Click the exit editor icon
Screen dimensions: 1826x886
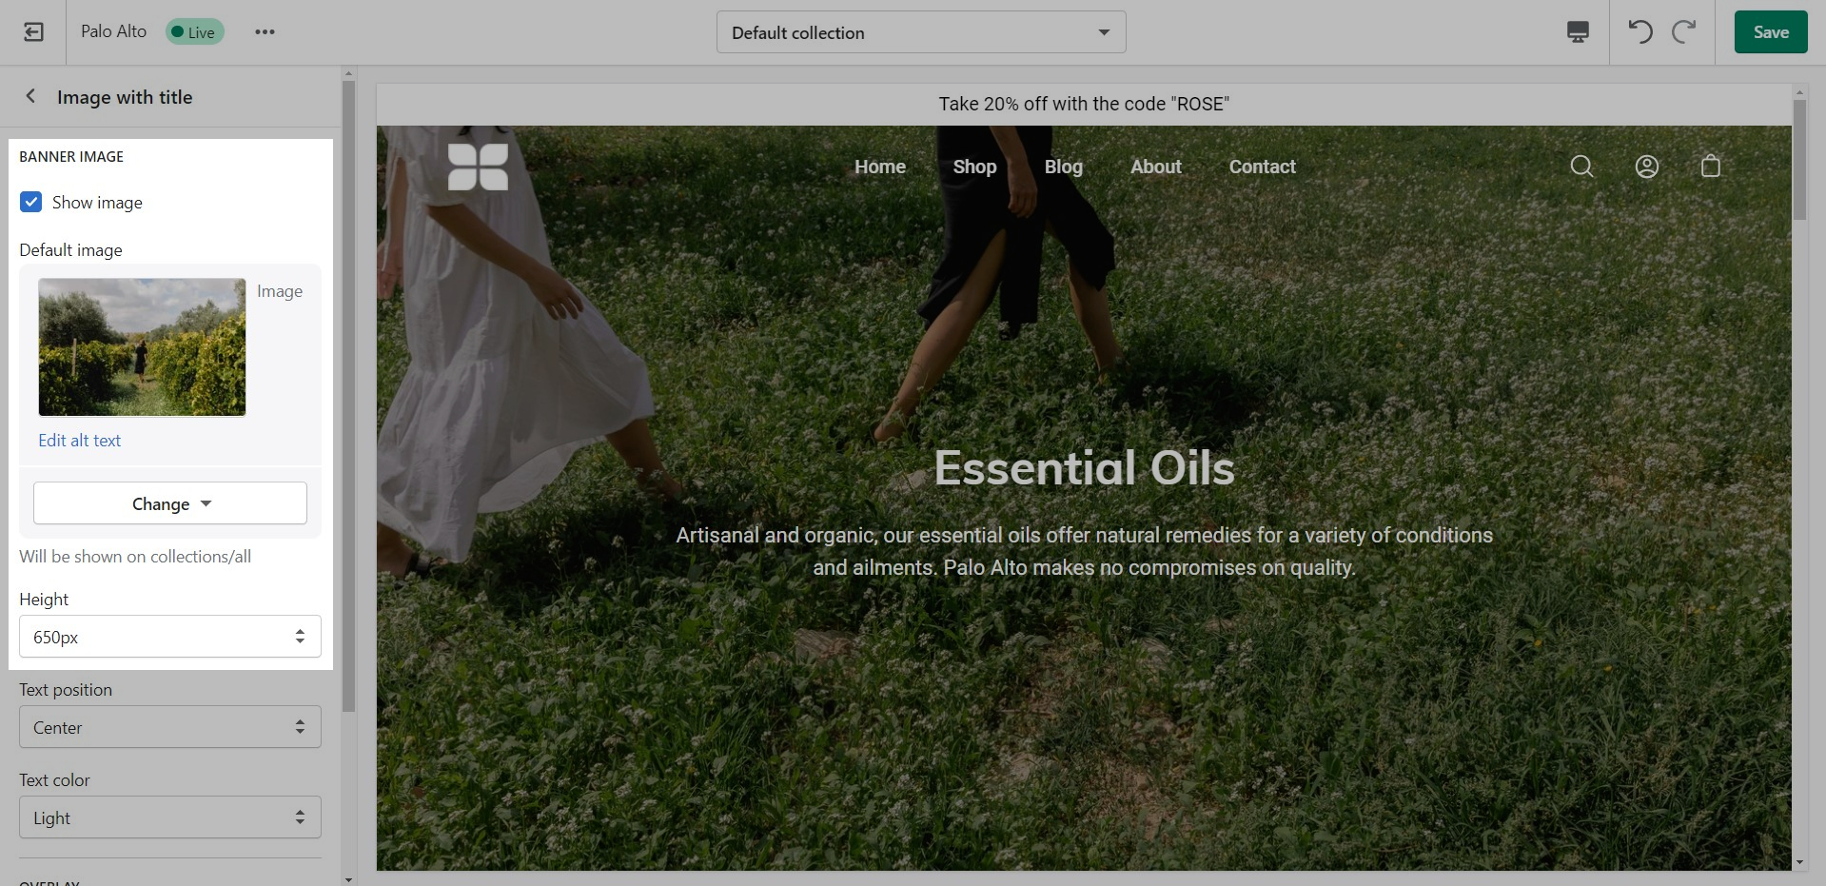click(x=33, y=32)
